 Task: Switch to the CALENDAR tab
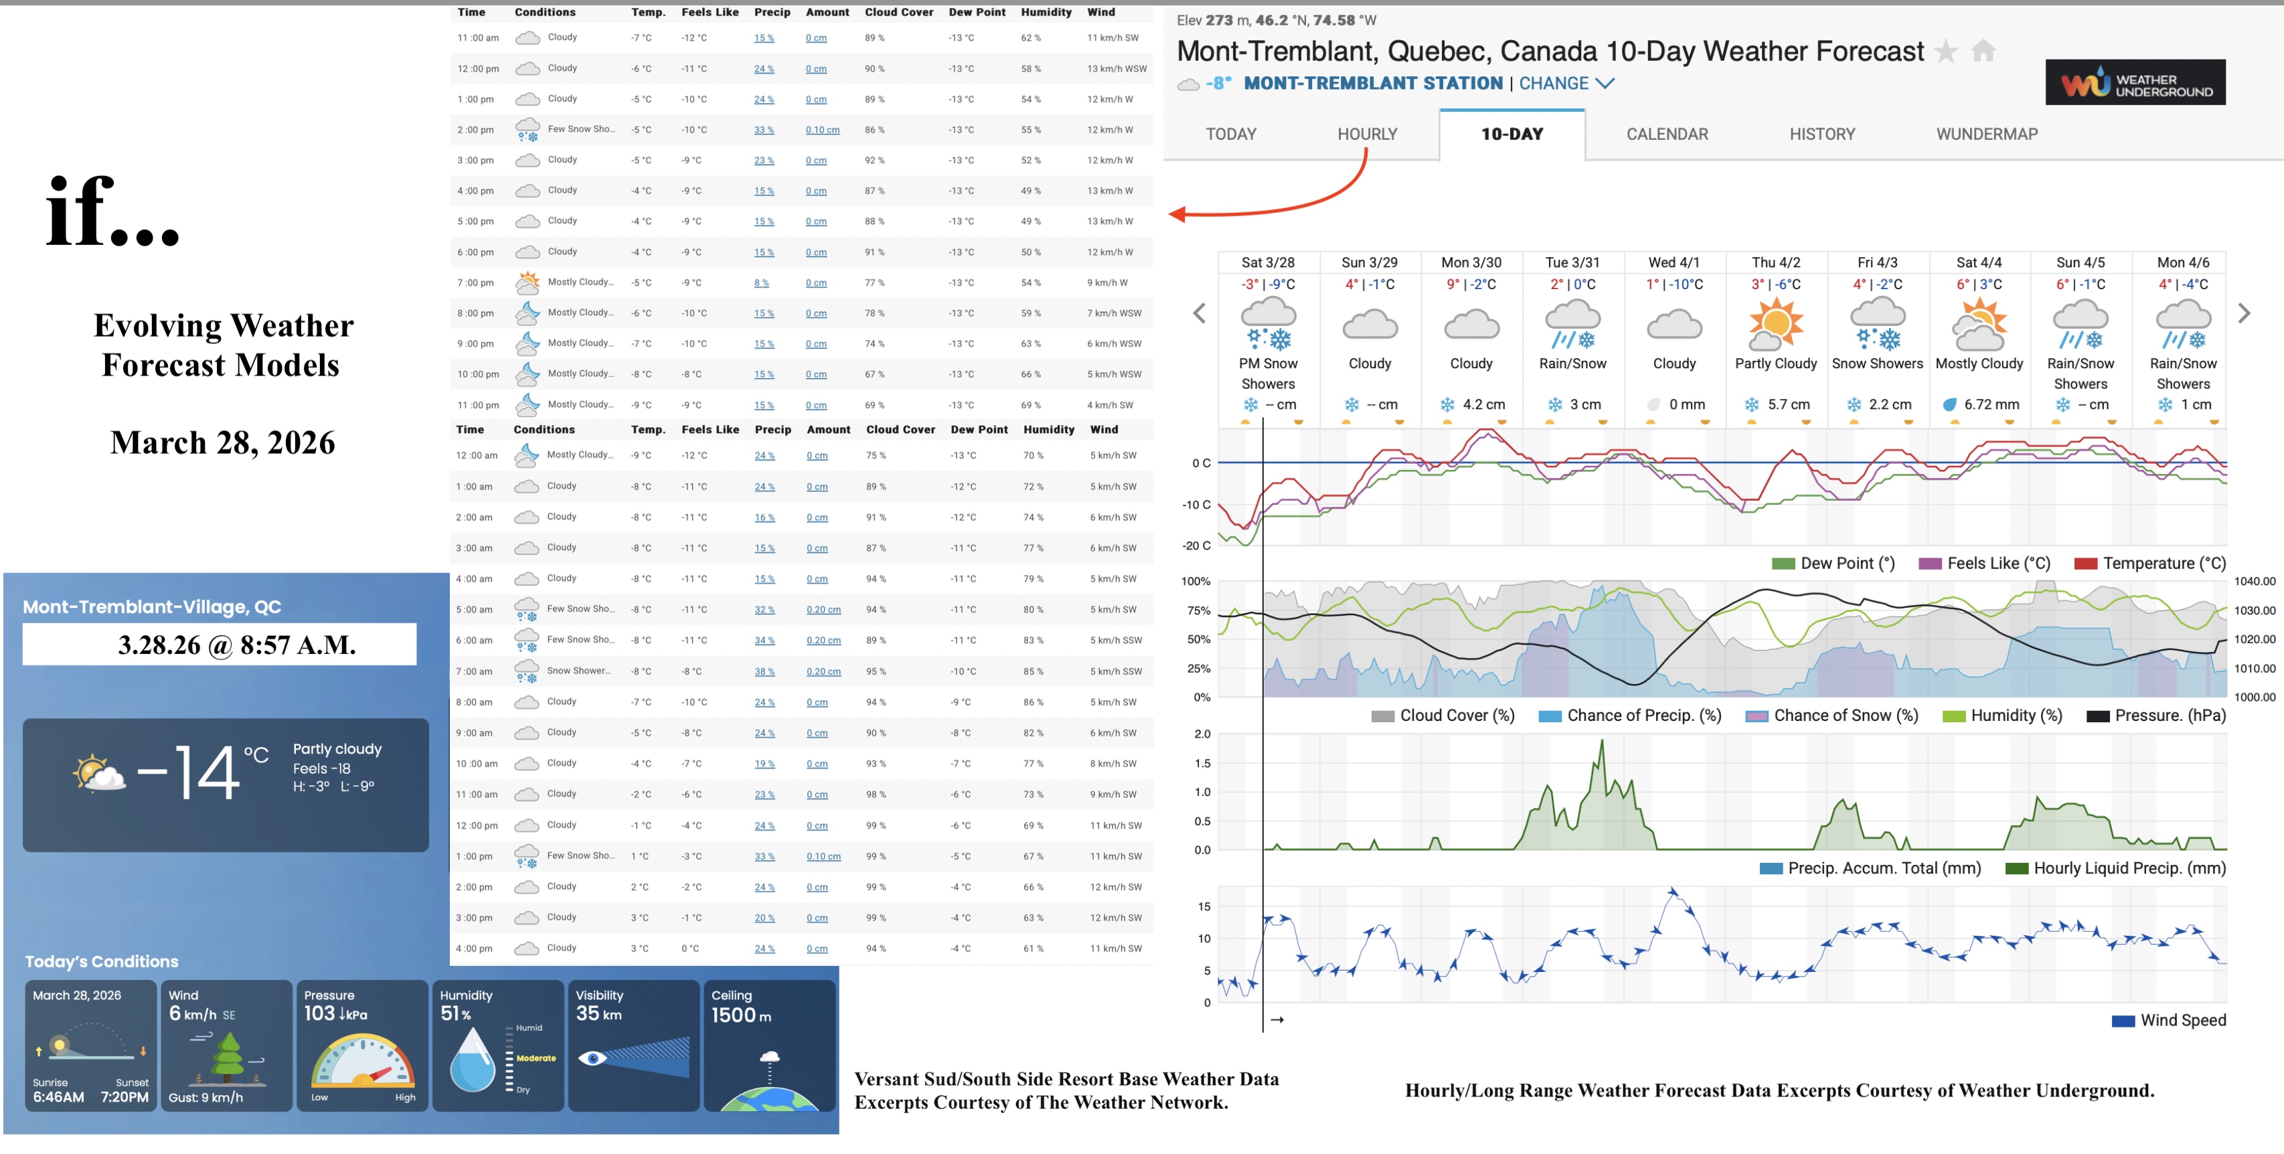coord(1666,134)
